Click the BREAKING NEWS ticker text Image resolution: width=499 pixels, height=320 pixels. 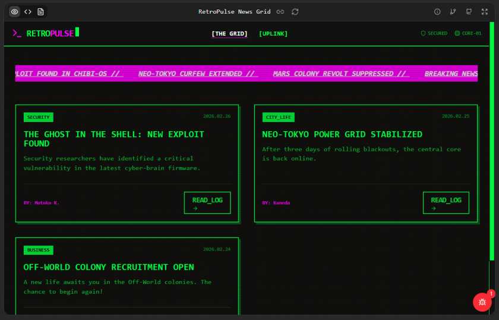coord(451,74)
